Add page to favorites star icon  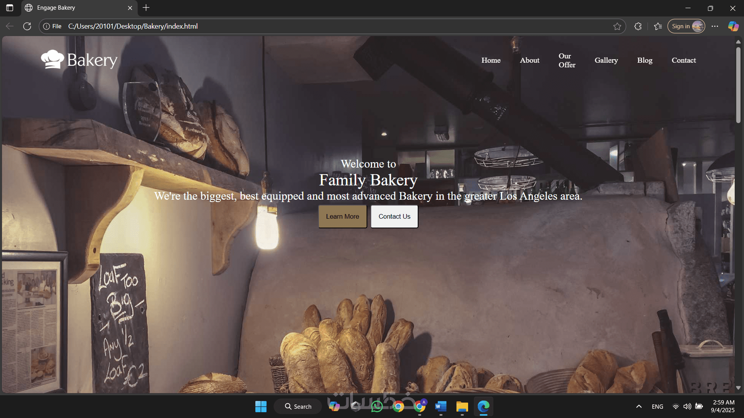617,26
